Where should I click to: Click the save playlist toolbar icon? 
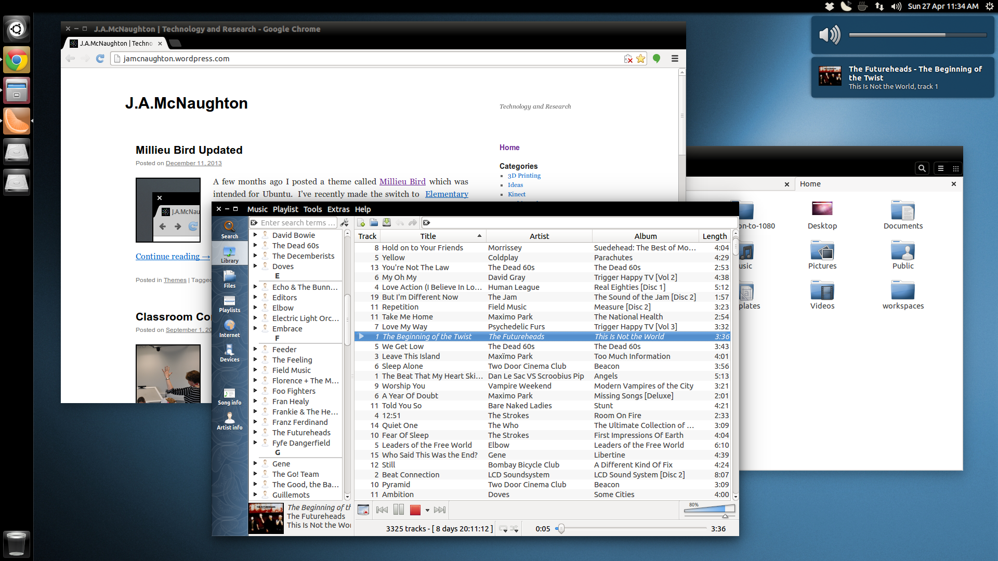(x=387, y=223)
